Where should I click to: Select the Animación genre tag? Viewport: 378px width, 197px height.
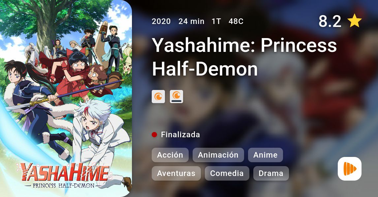point(218,155)
